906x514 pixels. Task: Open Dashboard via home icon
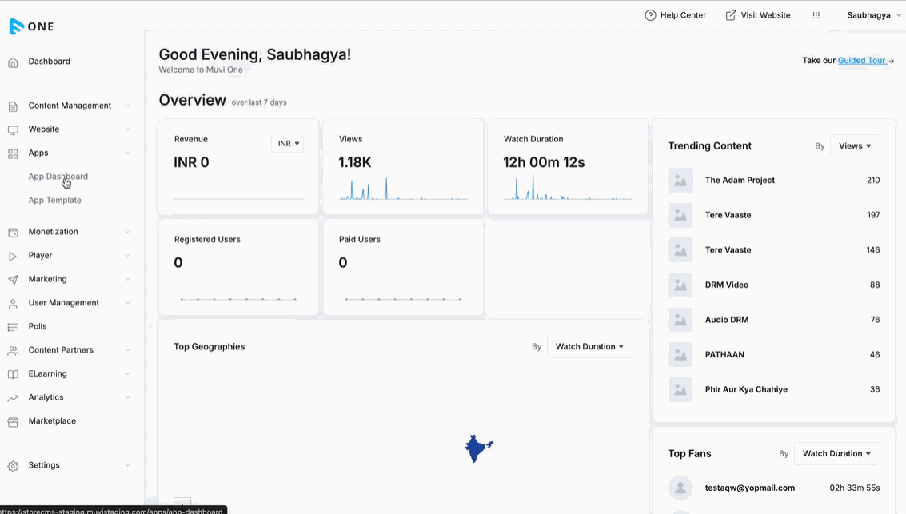pyautogui.click(x=13, y=62)
